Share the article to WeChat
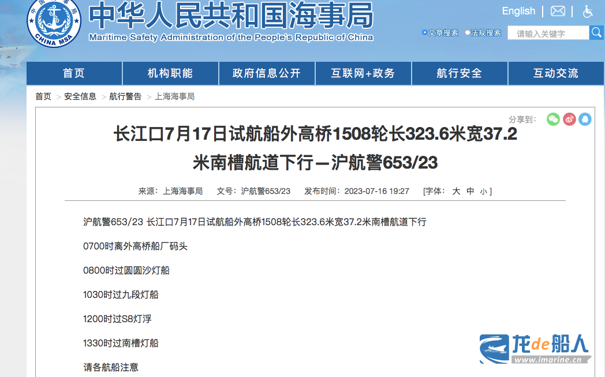The width and height of the screenshot is (605, 377). 553,120
